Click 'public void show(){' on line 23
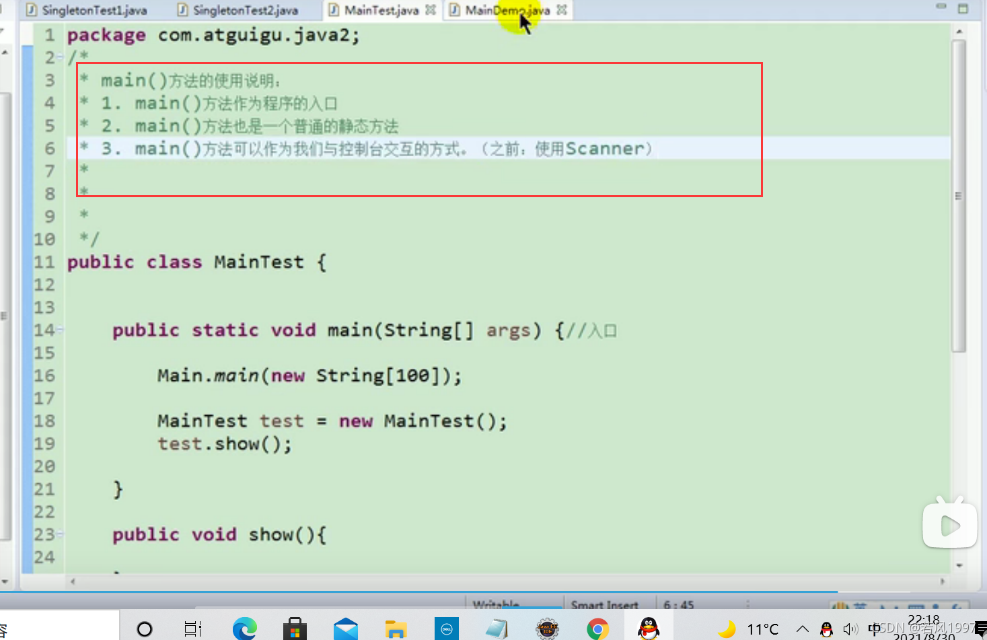Screen dimensions: 987x640 pyautogui.click(x=219, y=534)
